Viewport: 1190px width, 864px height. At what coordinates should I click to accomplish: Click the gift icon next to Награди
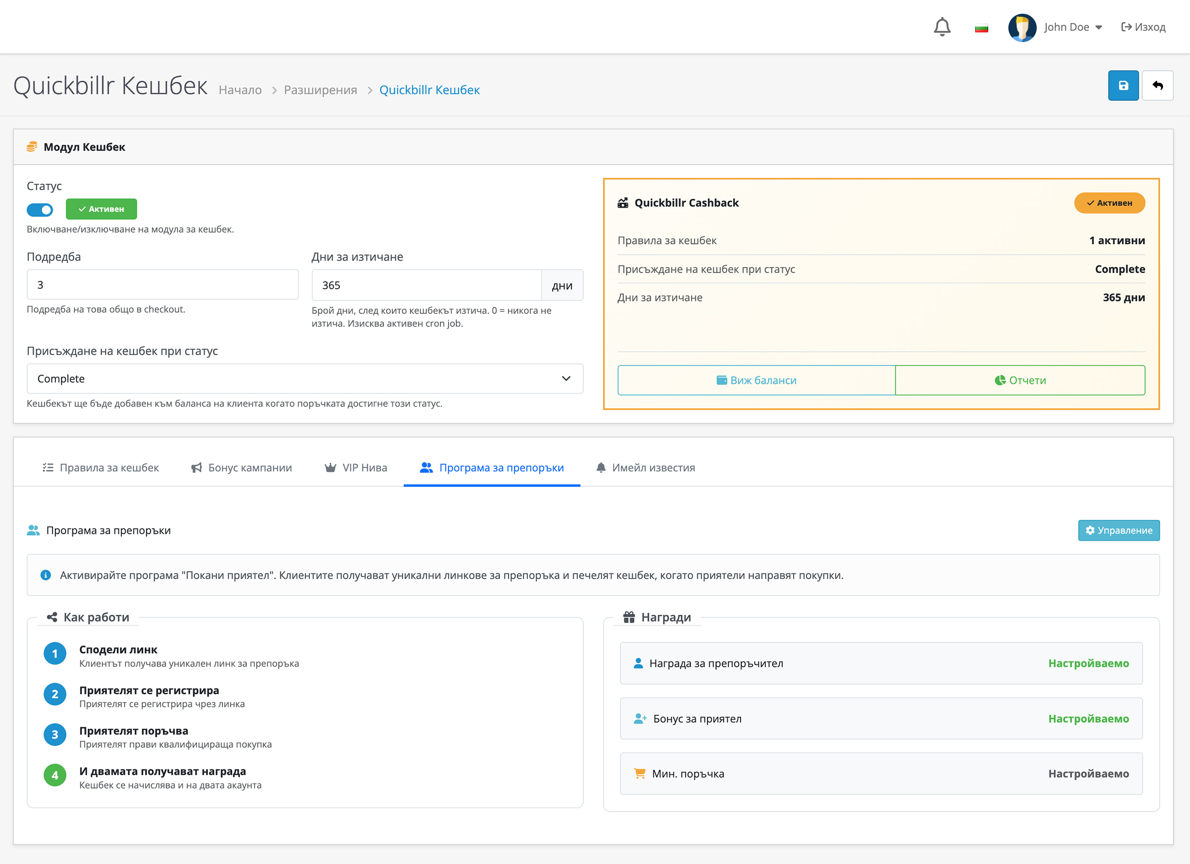click(629, 617)
